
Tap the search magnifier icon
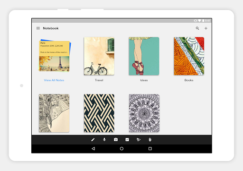[197, 28]
